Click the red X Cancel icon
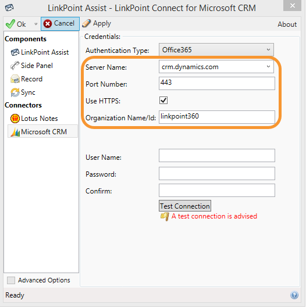The image size is (306, 308). 48,24
